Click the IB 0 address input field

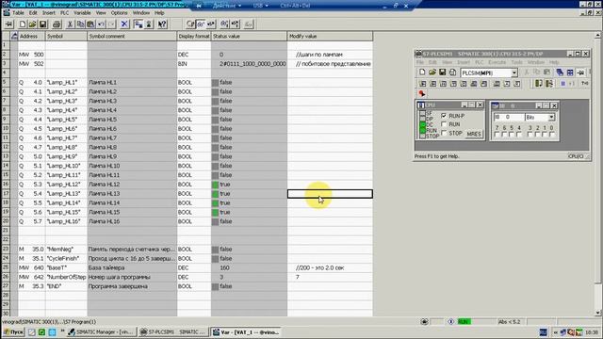pyautogui.click(x=509, y=117)
